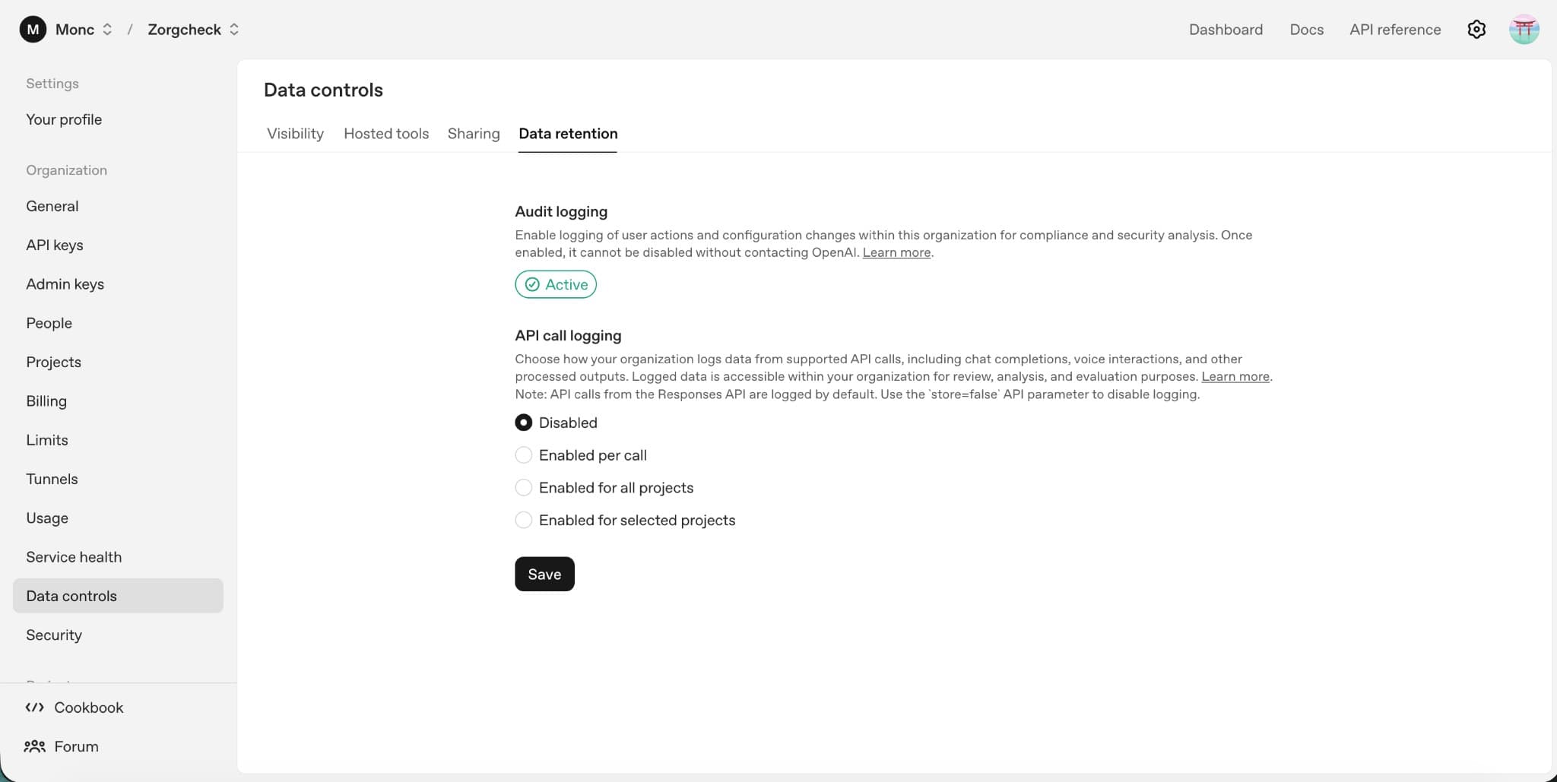
Task: Open the settings gear icon
Action: [x=1476, y=30]
